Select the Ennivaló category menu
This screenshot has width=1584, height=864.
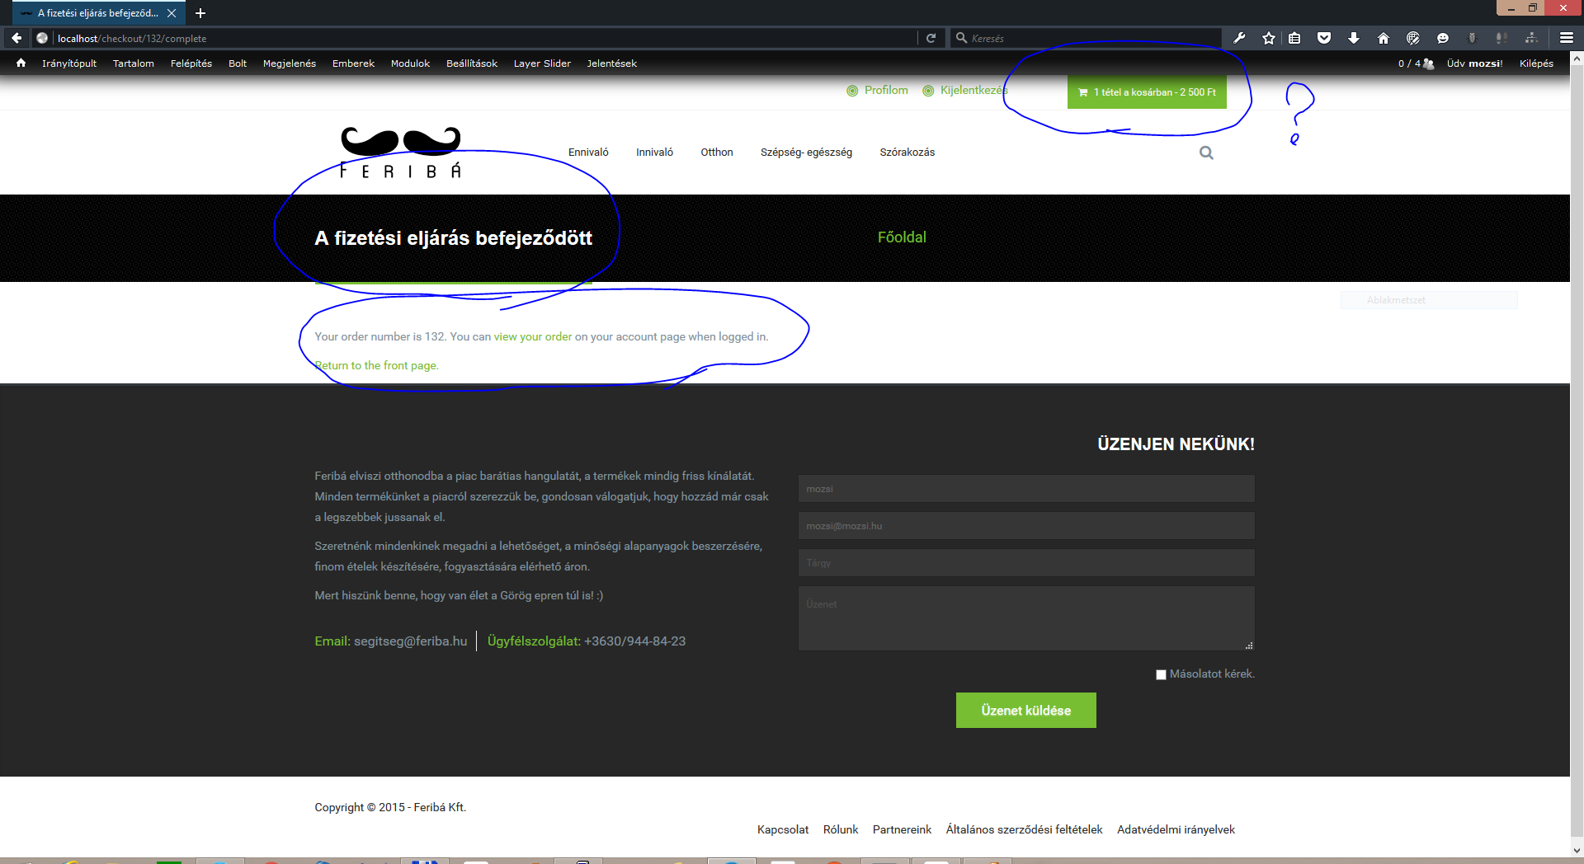coord(588,153)
